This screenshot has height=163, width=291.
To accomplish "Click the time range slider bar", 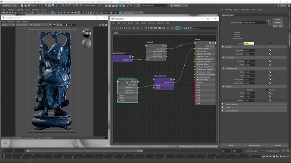I will pyautogui.click(x=85, y=151).
